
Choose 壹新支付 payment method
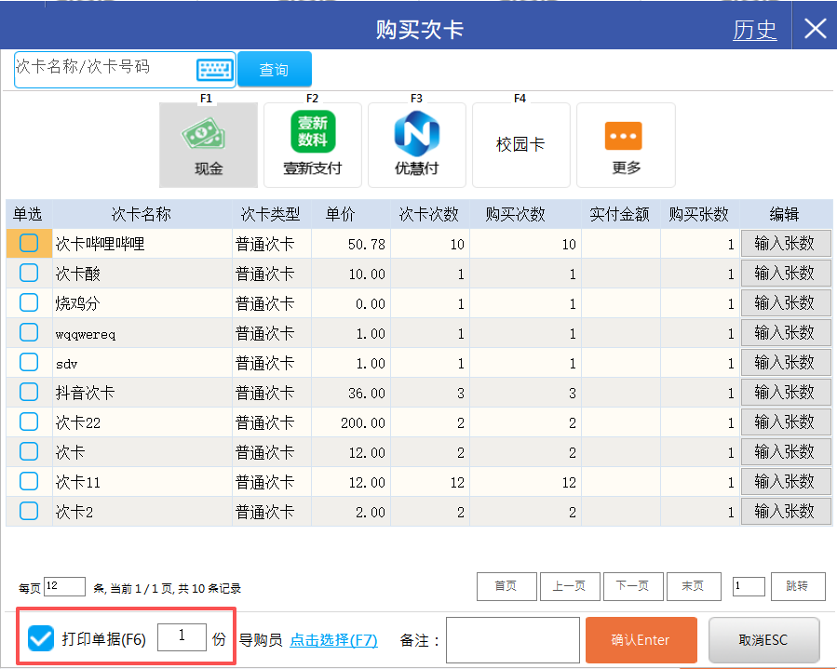point(312,144)
